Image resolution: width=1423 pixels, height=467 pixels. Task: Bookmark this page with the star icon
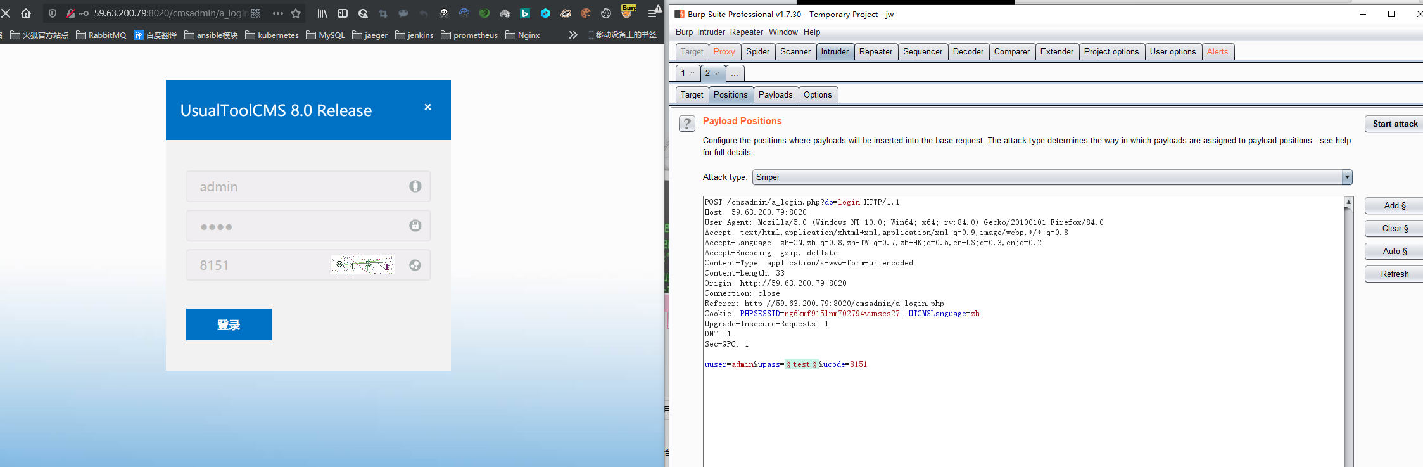(296, 13)
